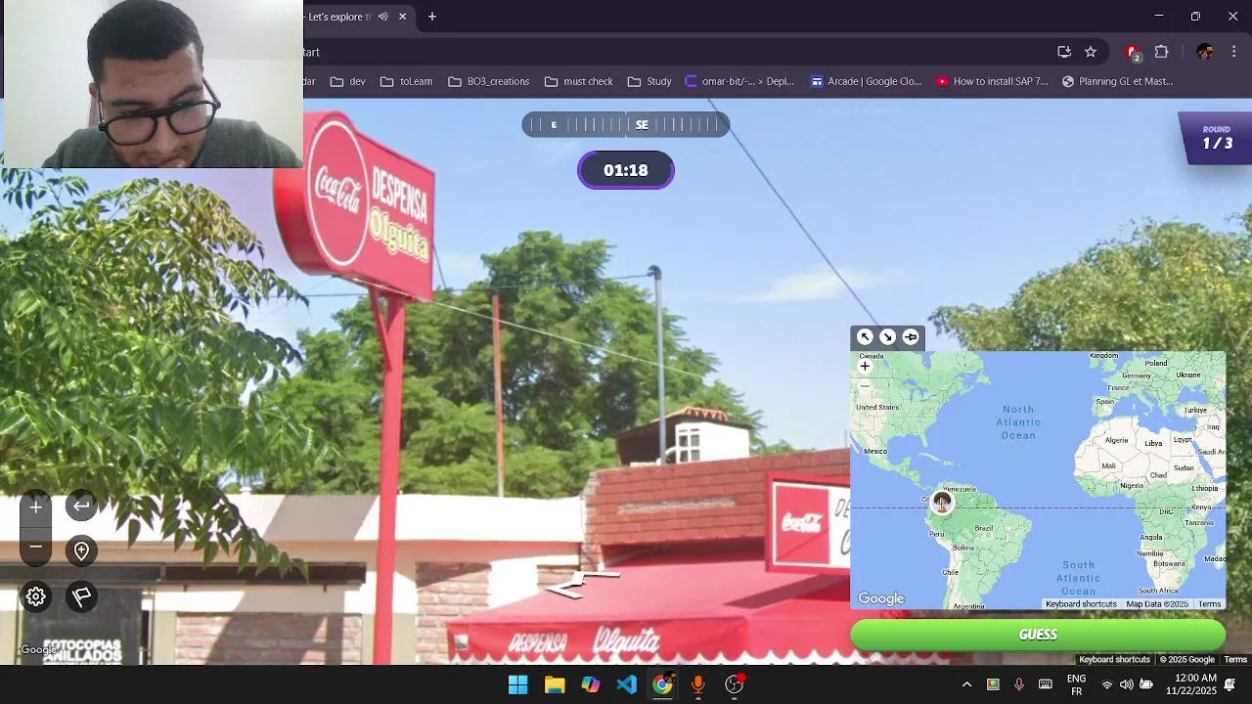
Task: Check battery status in system tray
Action: (x=1145, y=684)
